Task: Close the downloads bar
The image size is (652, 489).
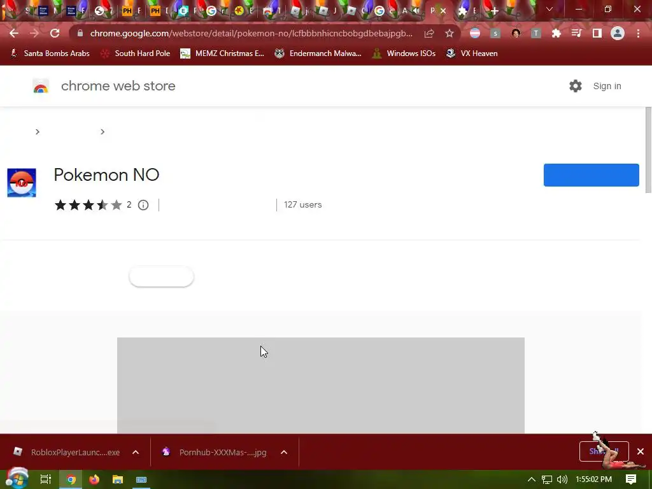Action: coord(641,451)
